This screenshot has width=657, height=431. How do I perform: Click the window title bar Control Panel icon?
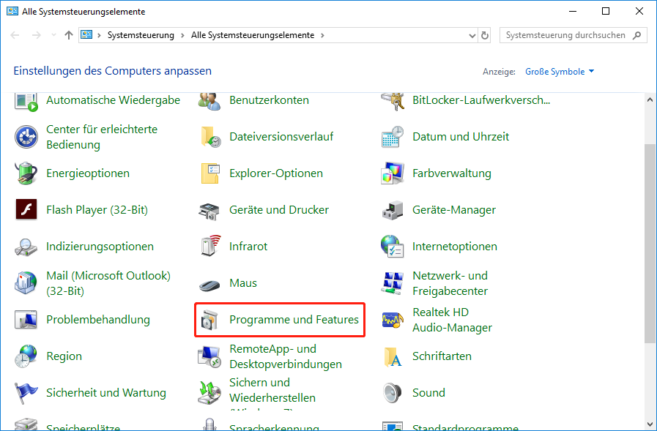pos(12,11)
